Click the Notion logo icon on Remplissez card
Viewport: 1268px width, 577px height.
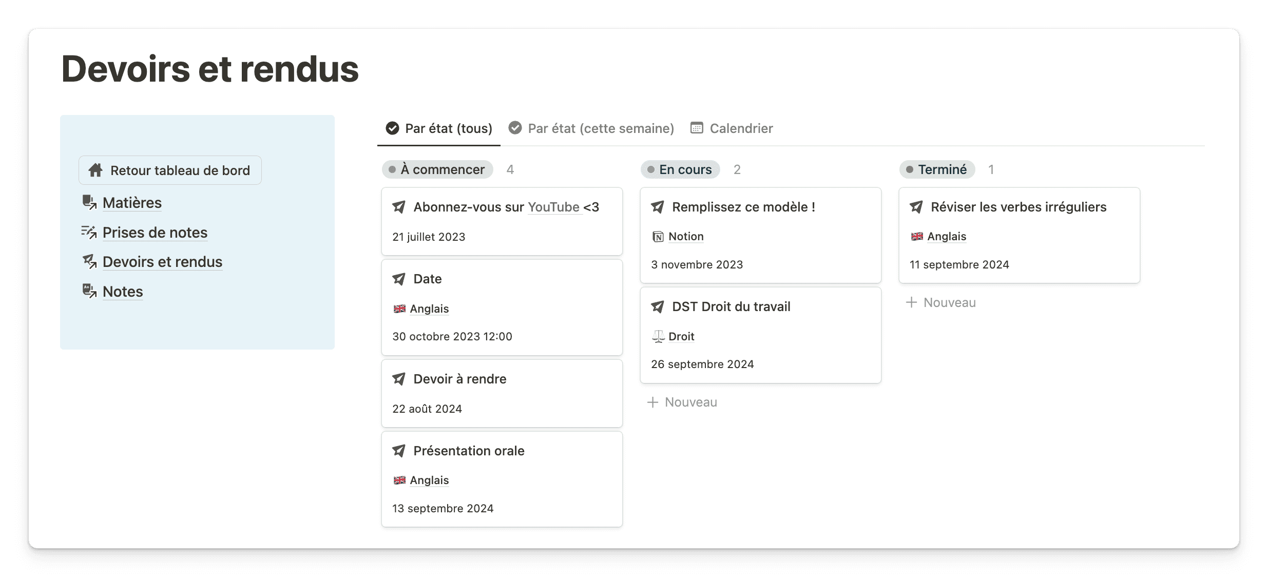(x=658, y=237)
